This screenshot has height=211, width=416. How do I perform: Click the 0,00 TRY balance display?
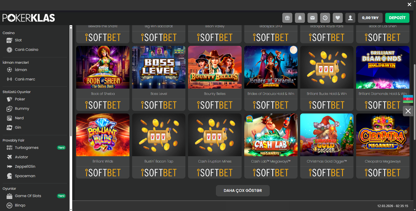pos(370,18)
